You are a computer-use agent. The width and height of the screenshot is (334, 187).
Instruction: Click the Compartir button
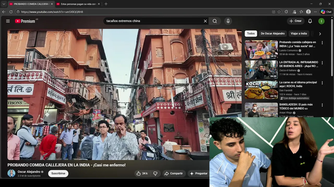click(174, 173)
